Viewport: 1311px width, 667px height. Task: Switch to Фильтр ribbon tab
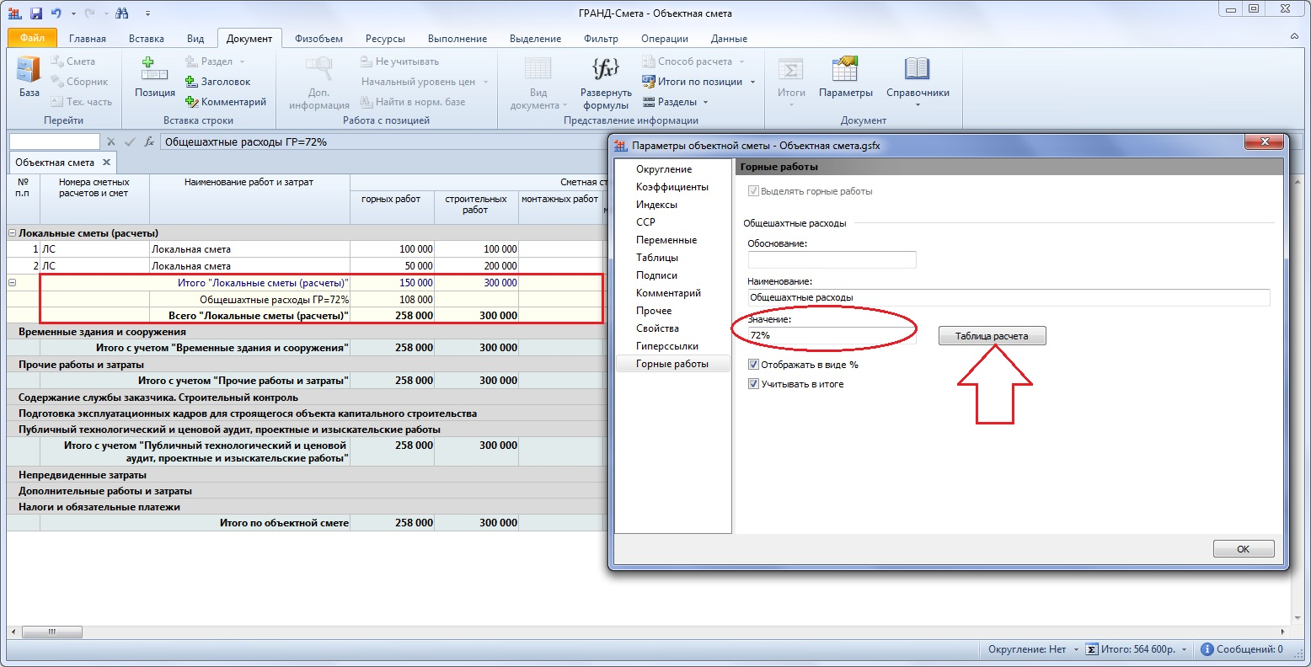pyautogui.click(x=601, y=39)
